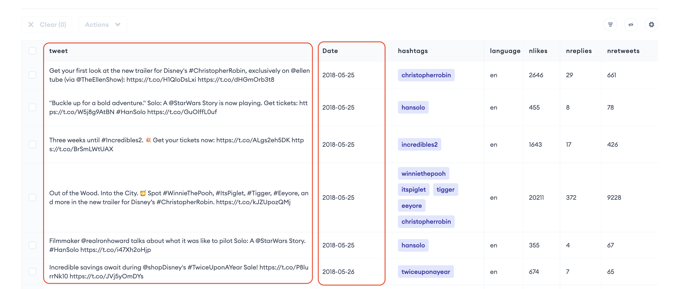This screenshot has height=289, width=688.
Task: Click the nlikes value 1643
Action: click(535, 144)
